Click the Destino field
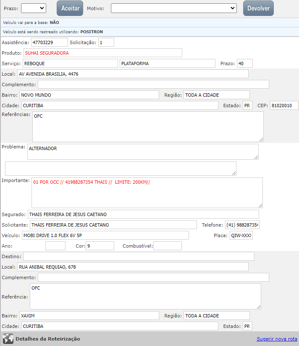Screen dimensions: 299x346 coord(139,256)
